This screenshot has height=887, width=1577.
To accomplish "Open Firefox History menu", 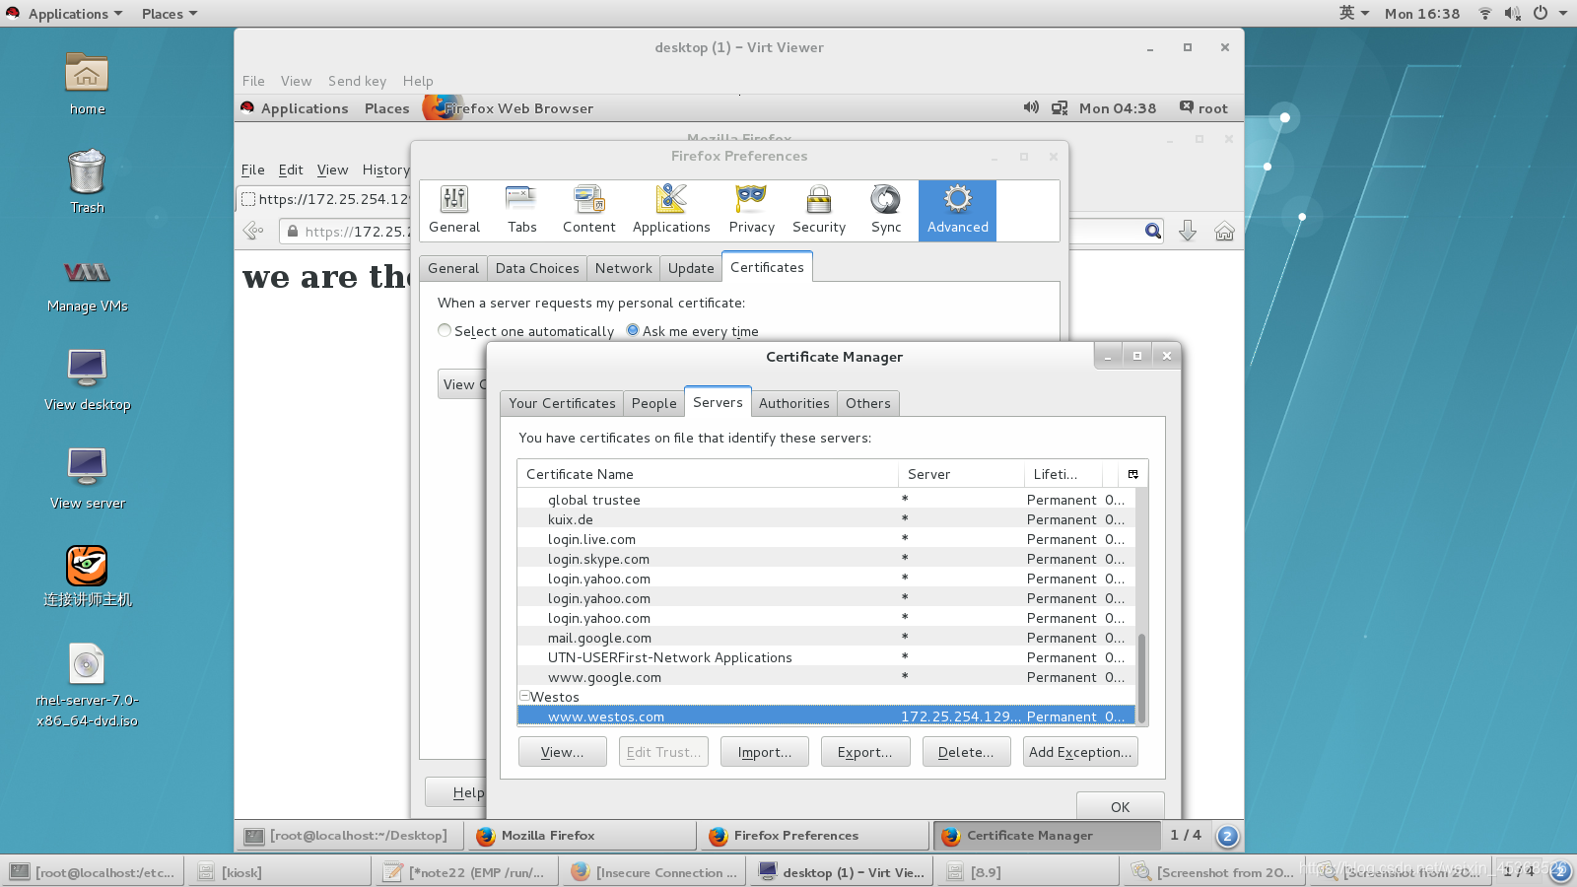I will (385, 170).
